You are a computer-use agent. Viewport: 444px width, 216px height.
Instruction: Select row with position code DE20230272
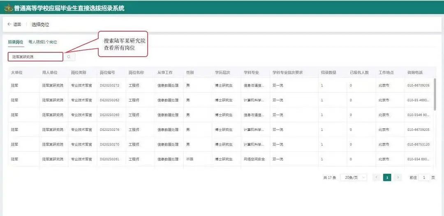point(109,85)
